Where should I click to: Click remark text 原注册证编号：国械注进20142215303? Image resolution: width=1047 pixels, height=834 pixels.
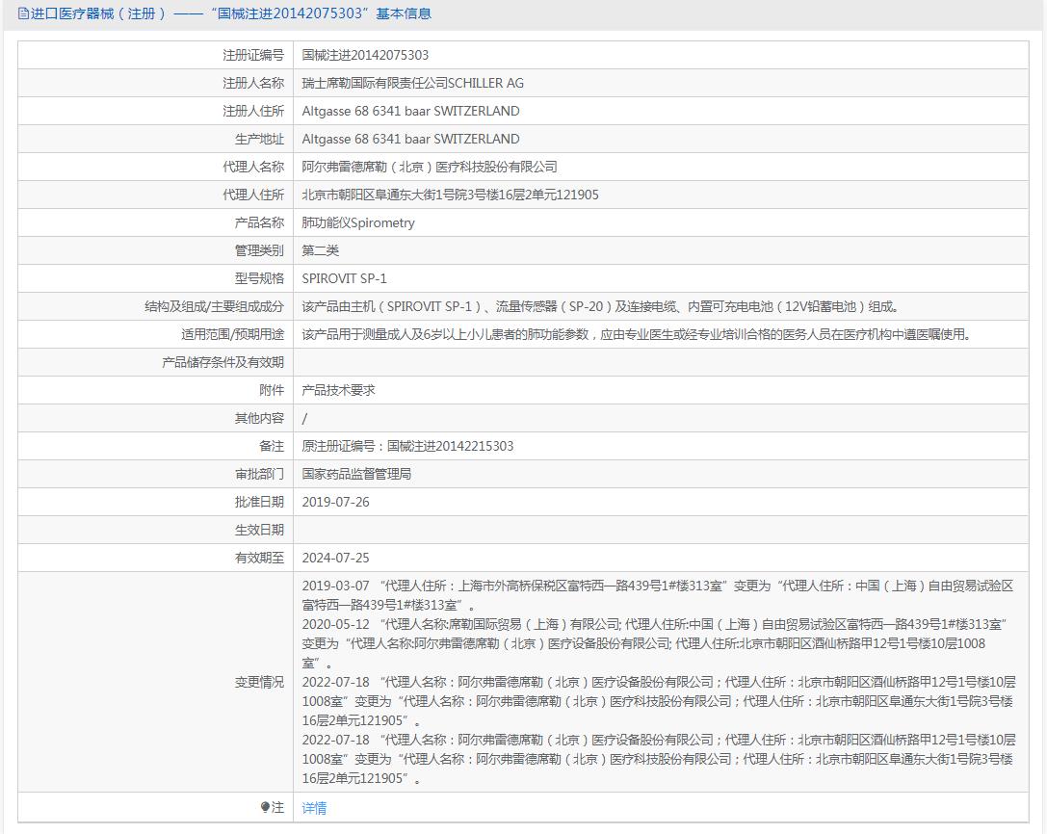point(407,446)
